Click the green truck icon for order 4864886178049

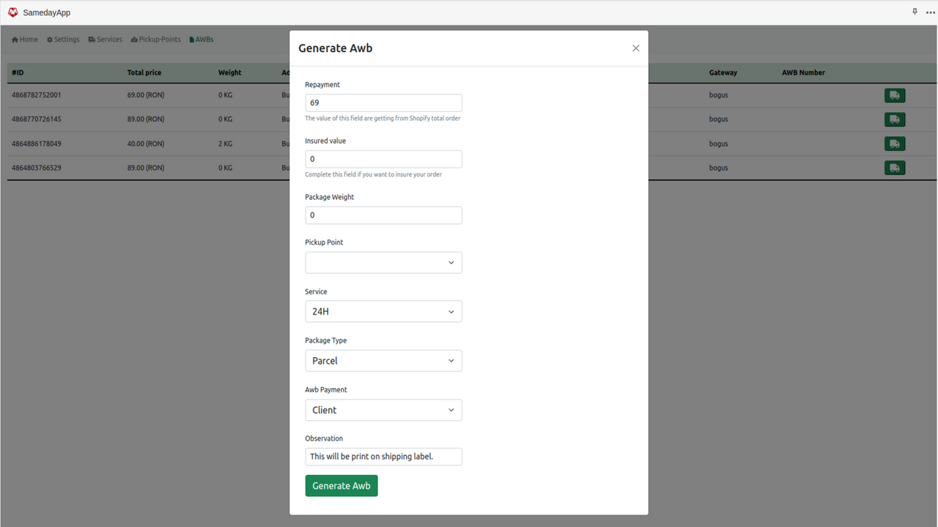pyautogui.click(x=894, y=143)
